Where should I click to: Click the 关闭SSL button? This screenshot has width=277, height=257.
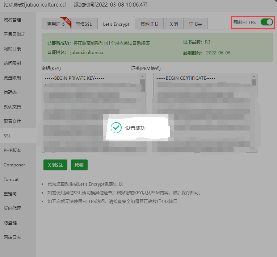[x=55, y=165]
